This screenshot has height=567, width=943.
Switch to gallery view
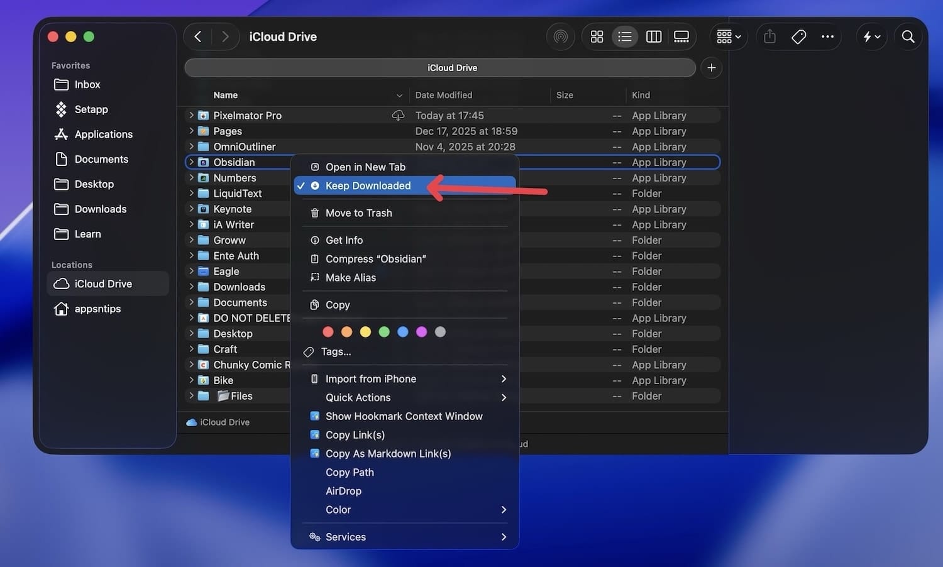[x=681, y=36]
